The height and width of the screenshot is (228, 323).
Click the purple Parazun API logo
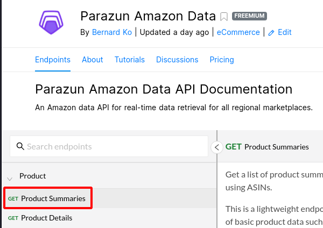(51, 23)
